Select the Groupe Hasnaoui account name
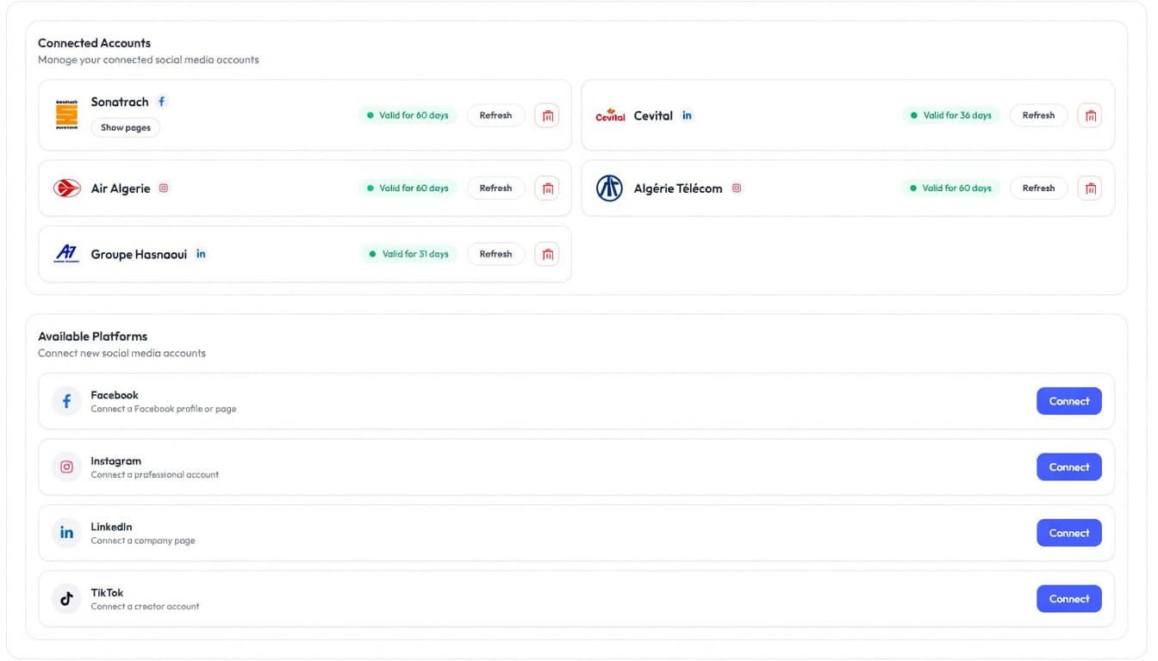The height and width of the screenshot is (661, 1158). 139,255
